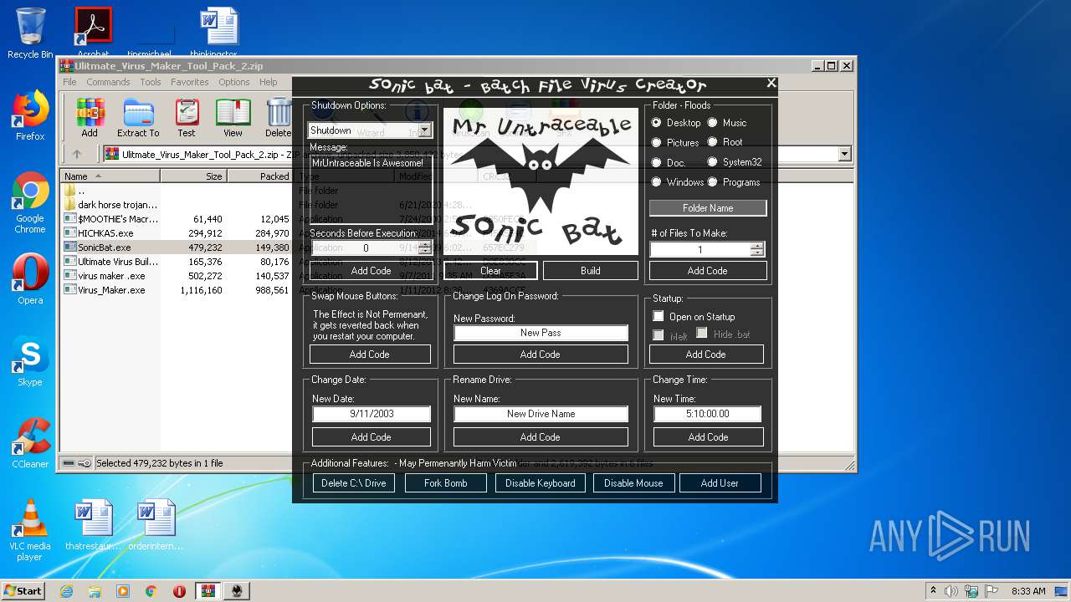This screenshot has height=602, width=1071.
Task: Select the thatrestaur... Word document icon
Action: 93,525
